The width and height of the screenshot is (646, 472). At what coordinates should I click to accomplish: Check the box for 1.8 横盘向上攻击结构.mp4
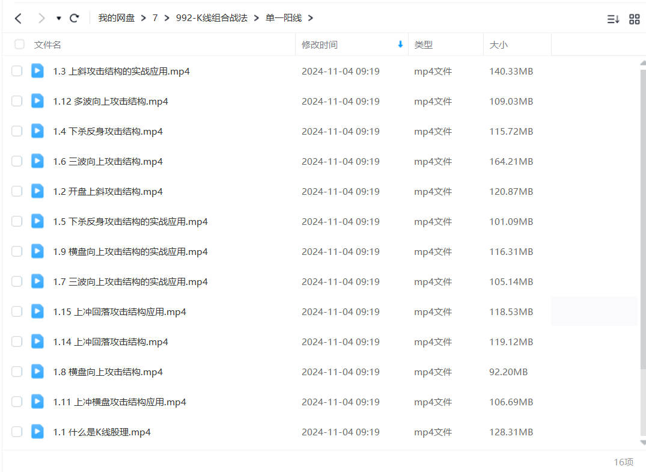pyautogui.click(x=17, y=372)
